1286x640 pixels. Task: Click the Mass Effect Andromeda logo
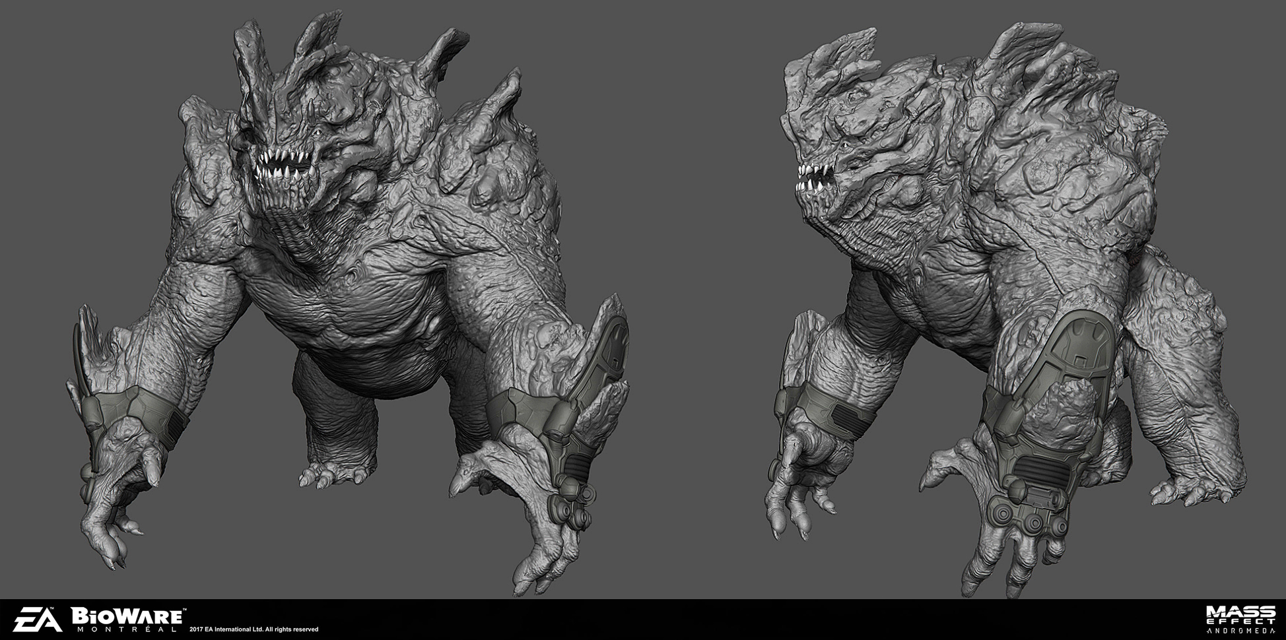1240,622
